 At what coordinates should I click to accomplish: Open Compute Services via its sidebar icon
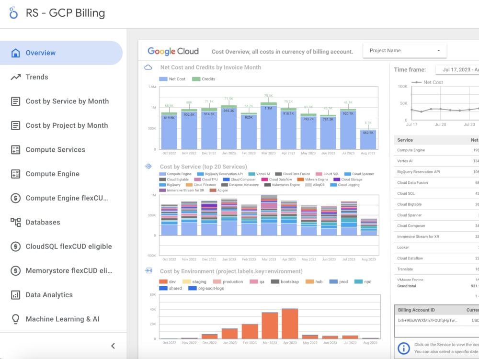[17, 149]
